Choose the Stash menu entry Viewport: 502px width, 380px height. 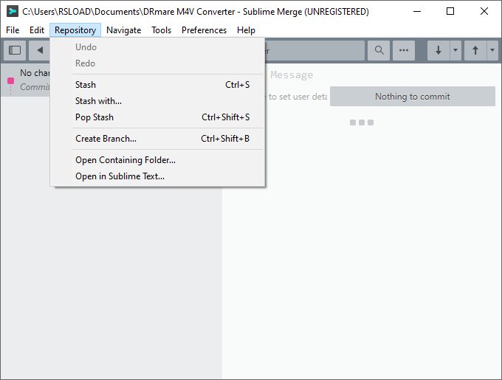tap(157, 85)
